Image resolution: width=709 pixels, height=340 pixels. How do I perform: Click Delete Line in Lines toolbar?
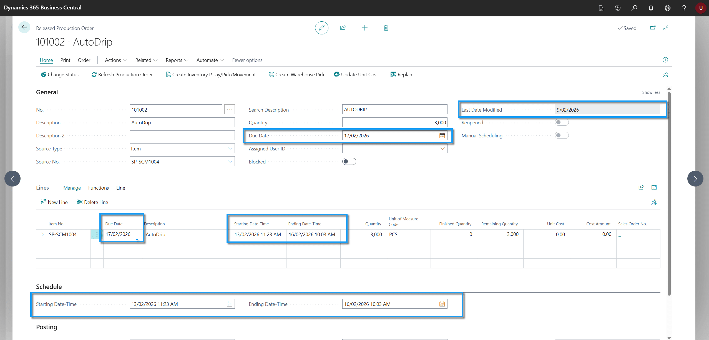pos(92,202)
